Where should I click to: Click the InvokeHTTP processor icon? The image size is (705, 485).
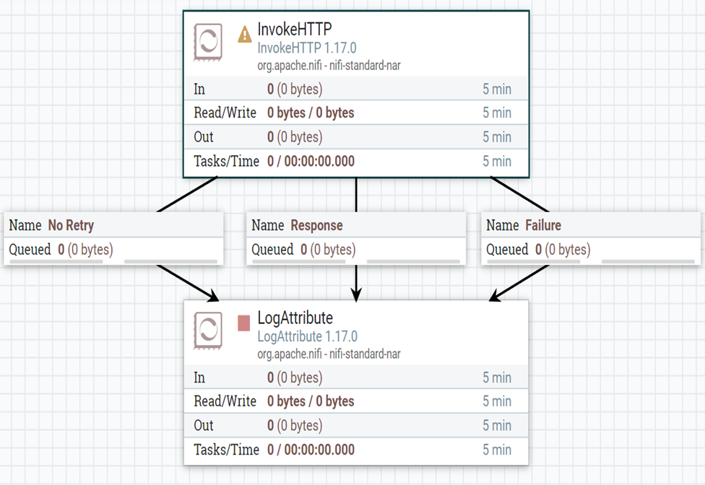tap(208, 42)
